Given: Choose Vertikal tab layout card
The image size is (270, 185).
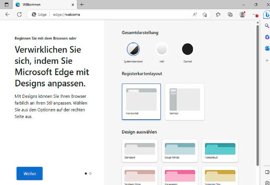Looking at the screenshot, I should pyautogui.click(x=185, y=102).
